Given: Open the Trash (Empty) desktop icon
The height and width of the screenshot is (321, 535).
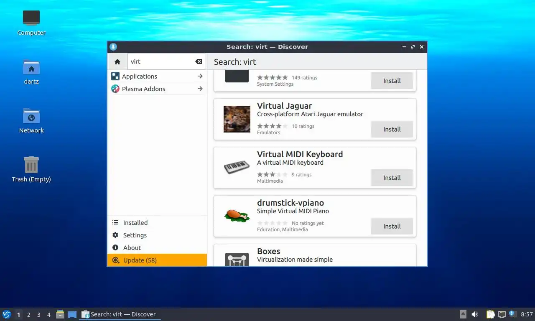Looking at the screenshot, I should point(31,169).
